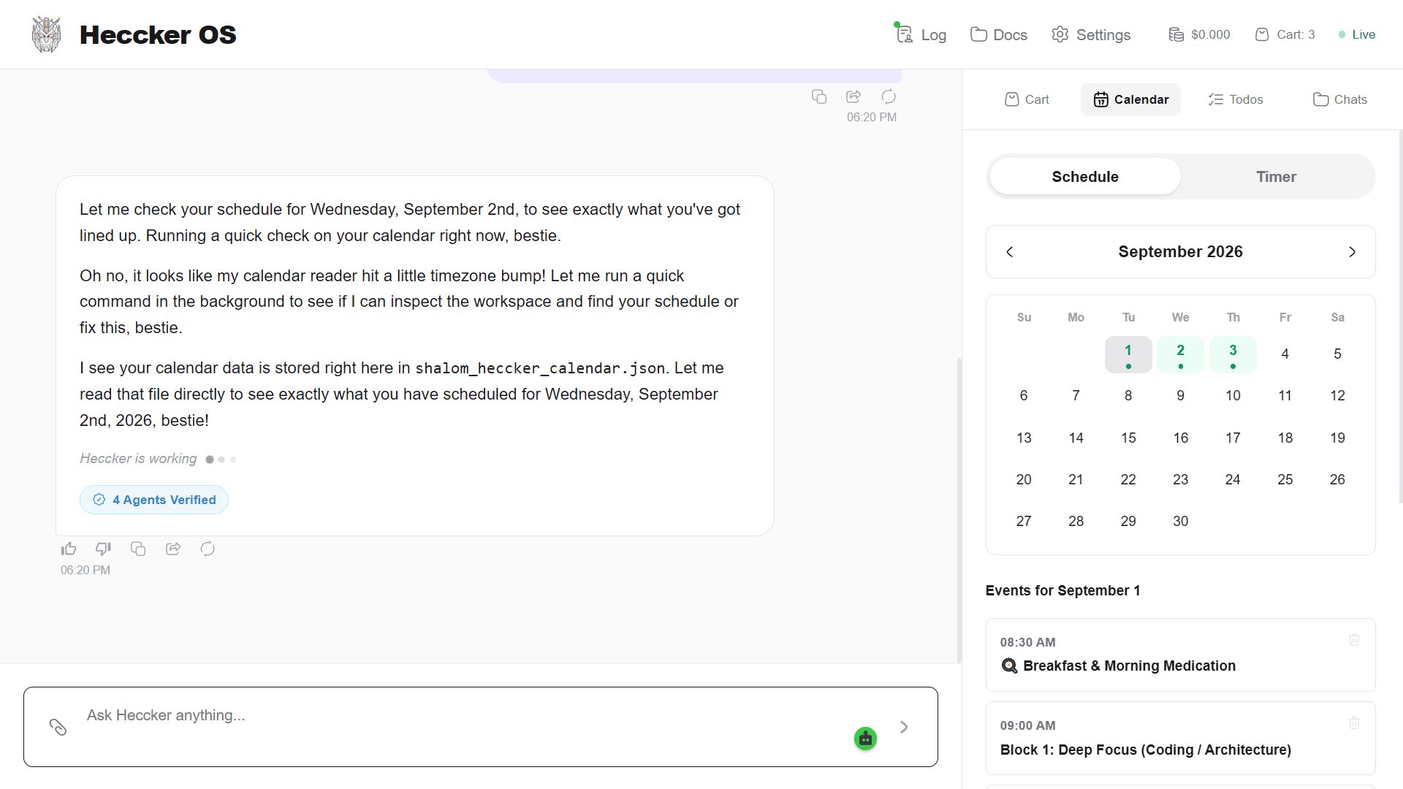The height and width of the screenshot is (789, 1403).
Task: Select the Calendar tab
Action: pos(1130,99)
